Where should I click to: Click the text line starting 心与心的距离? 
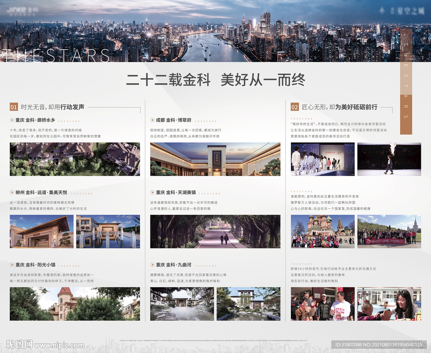point(330,209)
